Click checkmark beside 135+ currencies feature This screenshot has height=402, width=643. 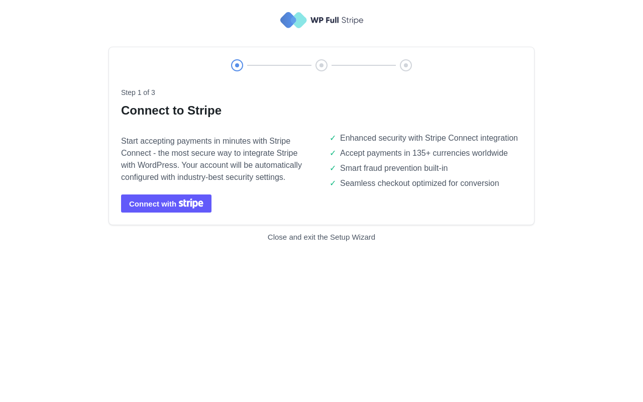tap(333, 153)
